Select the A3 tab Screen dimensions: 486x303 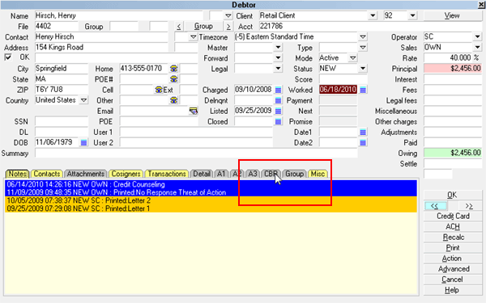[253, 174]
